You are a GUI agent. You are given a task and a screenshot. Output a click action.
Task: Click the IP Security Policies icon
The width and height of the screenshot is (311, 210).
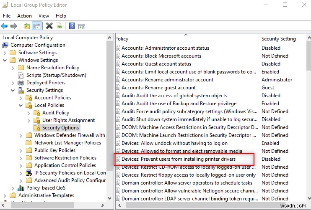pos(29,173)
